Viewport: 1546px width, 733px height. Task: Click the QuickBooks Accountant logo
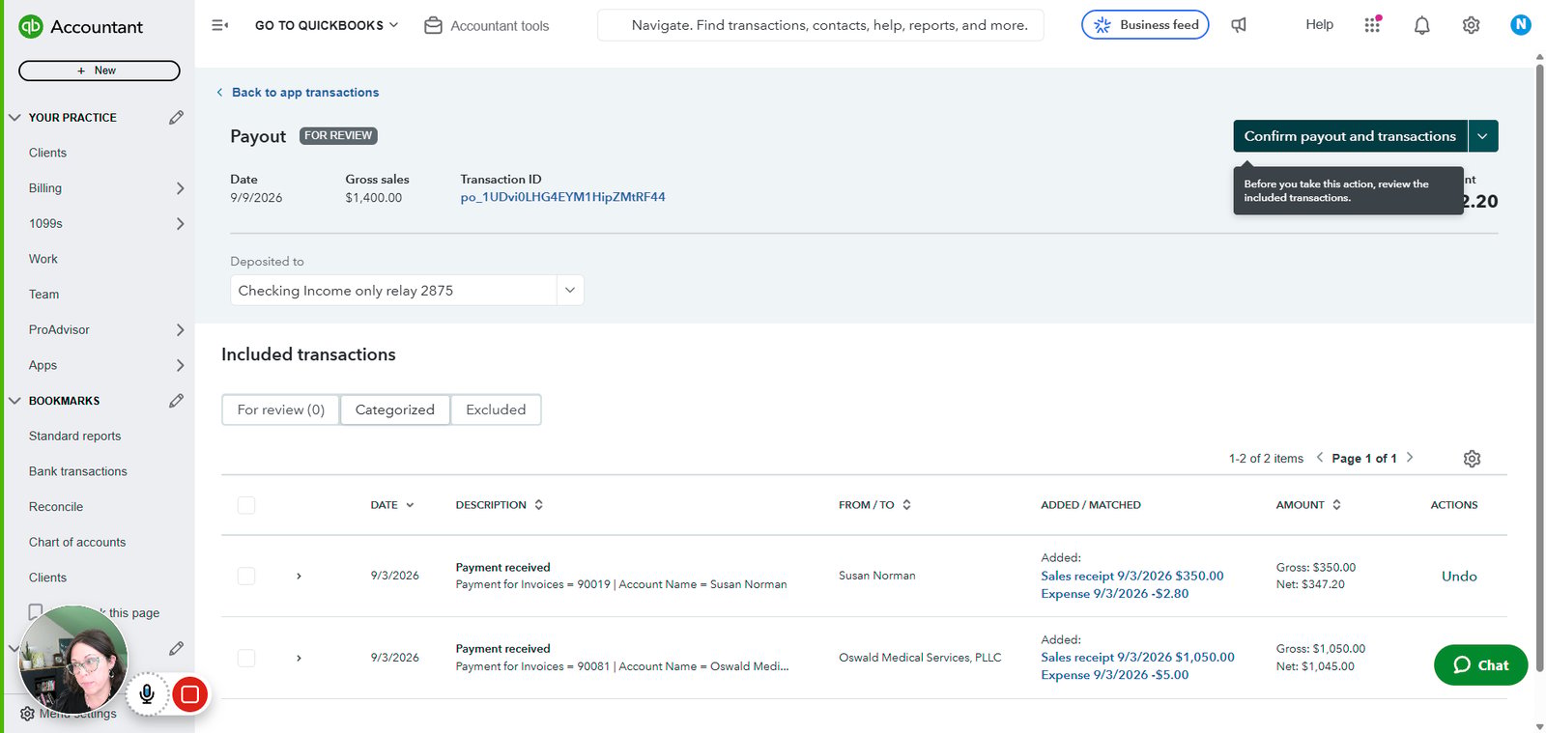coord(81,27)
